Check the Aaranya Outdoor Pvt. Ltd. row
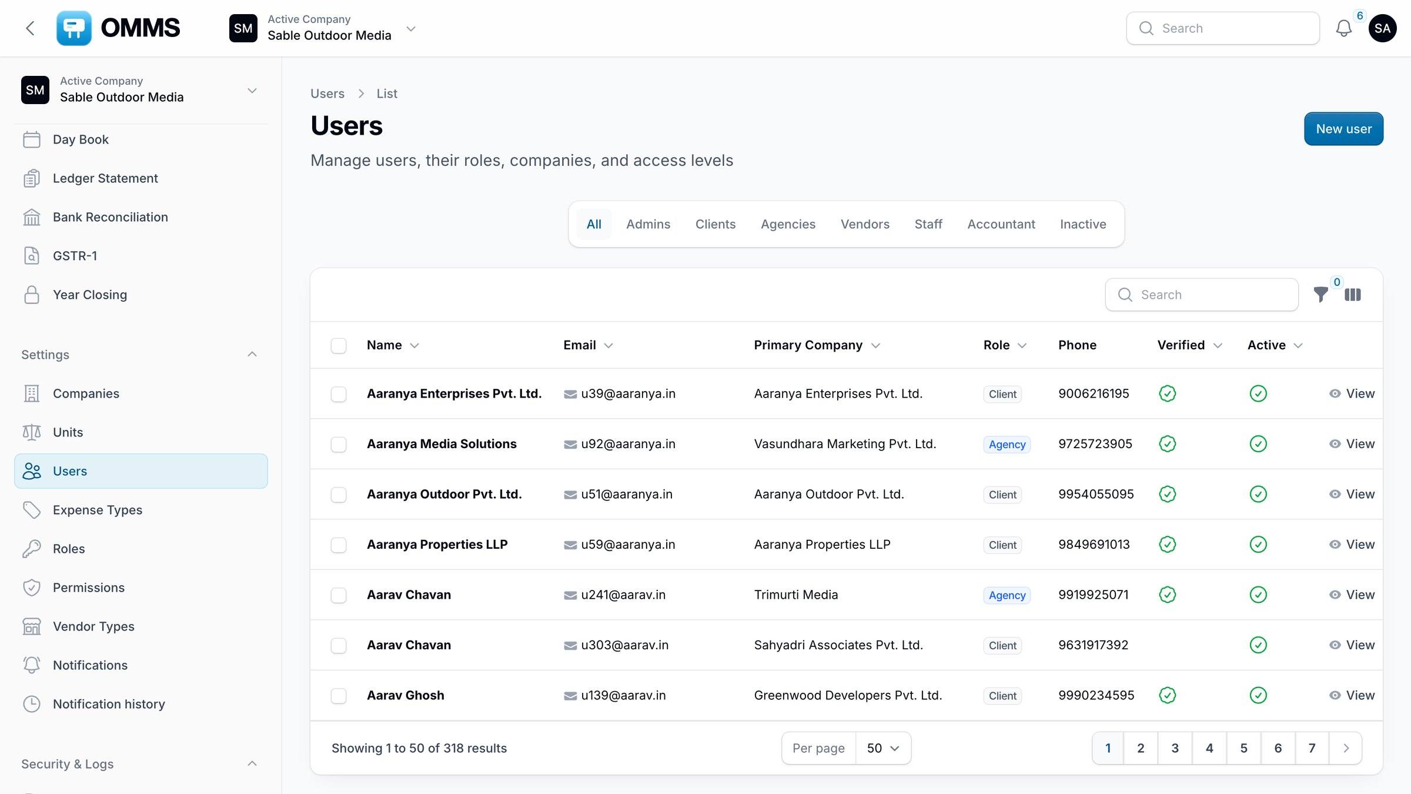This screenshot has height=794, width=1411. pos(339,495)
